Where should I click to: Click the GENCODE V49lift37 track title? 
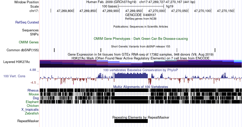coord(141,15)
